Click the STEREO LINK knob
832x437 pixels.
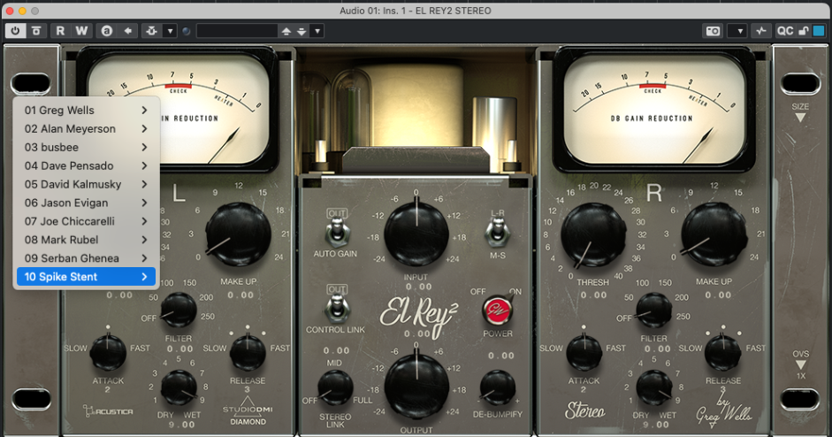pos(335,388)
